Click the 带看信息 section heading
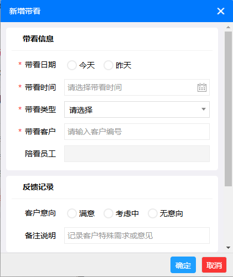This screenshot has width=233, height=277. (x=38, y=39)
